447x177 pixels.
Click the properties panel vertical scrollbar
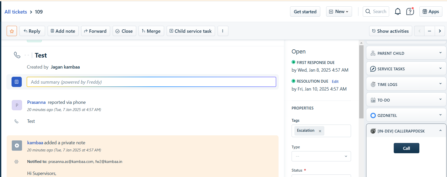click(361, 82)
